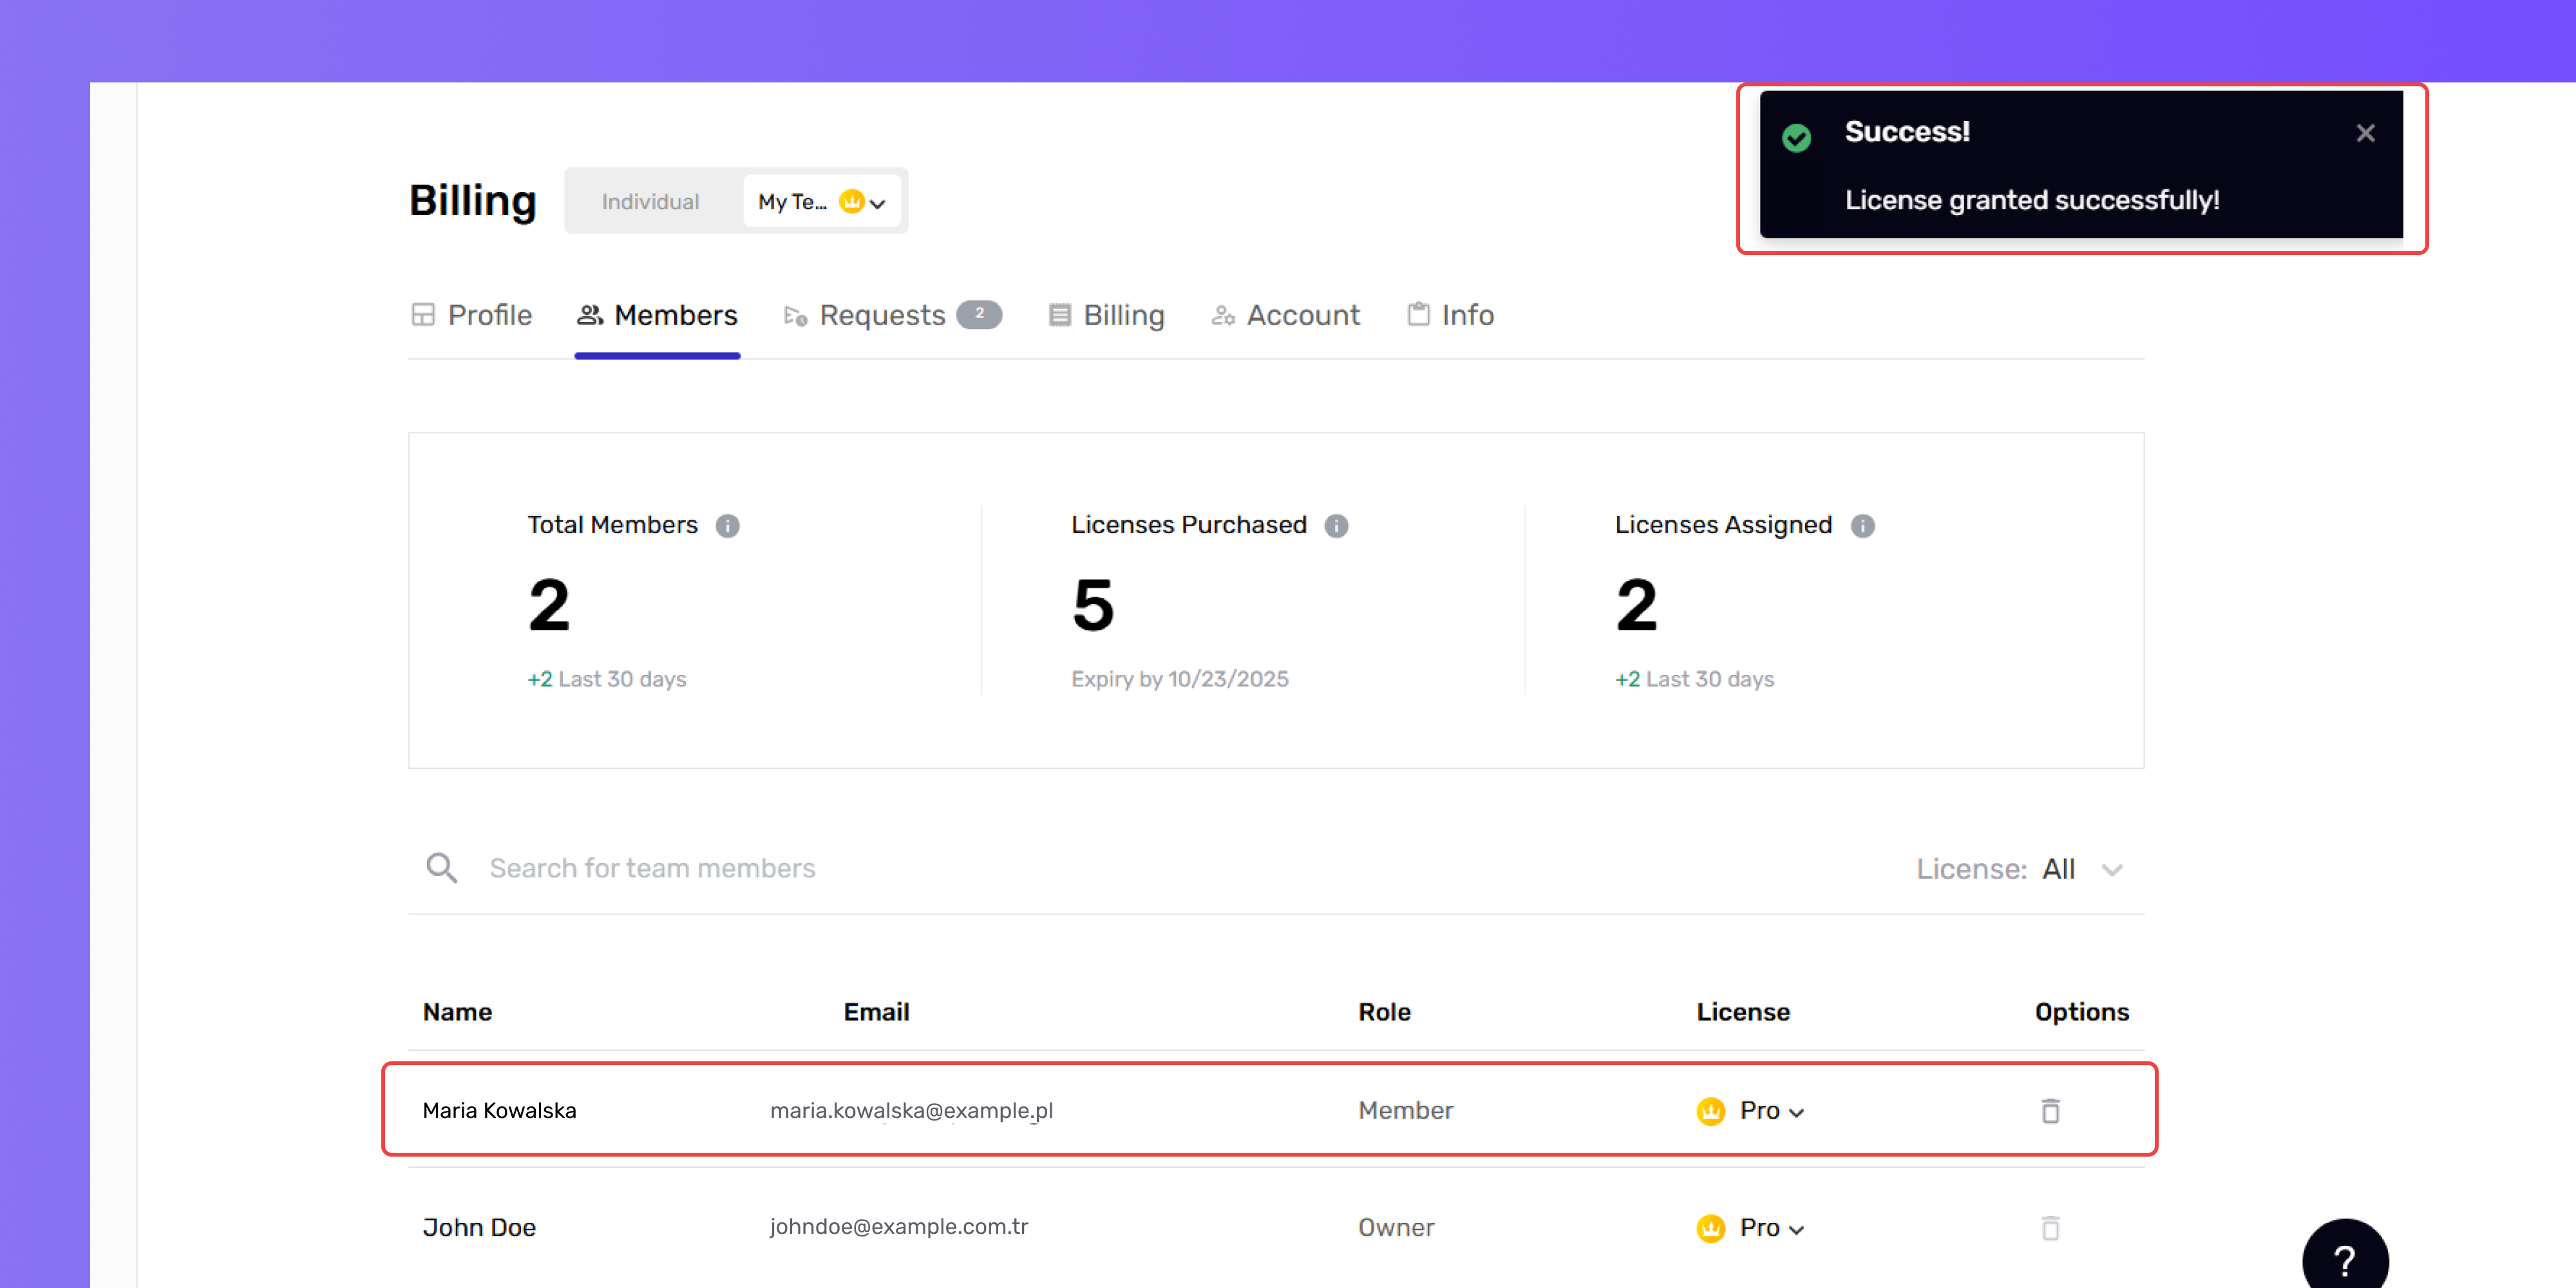Expand the License: All filter dropdown

point(2019,869)
